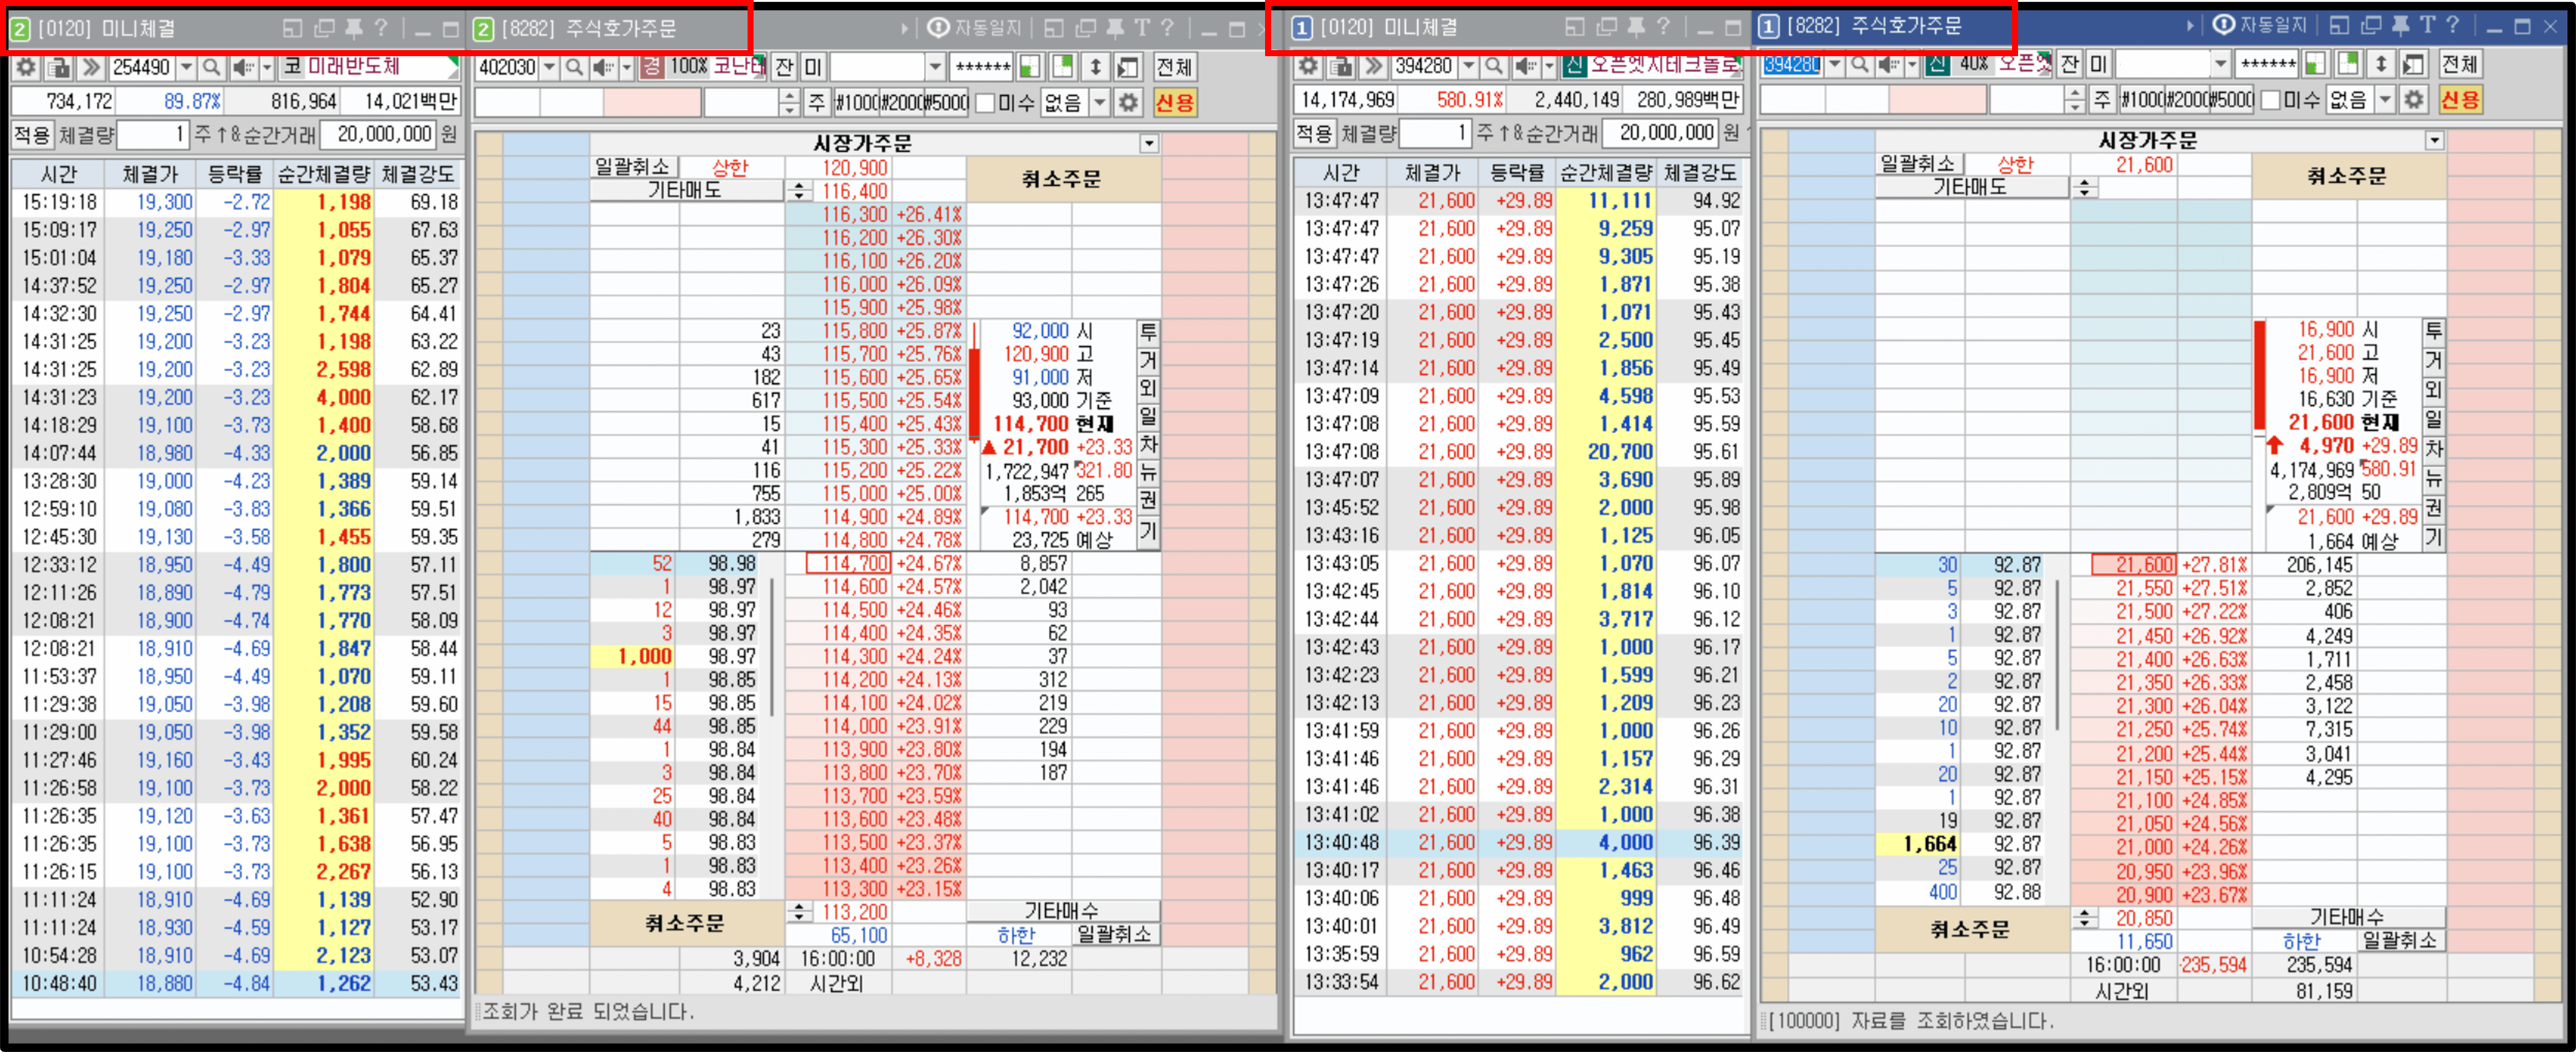The height and width of the screenshot is (1052, 2576).
Task: Open settings gear in left 미니체결 window
Action: (x=26, y=67)
